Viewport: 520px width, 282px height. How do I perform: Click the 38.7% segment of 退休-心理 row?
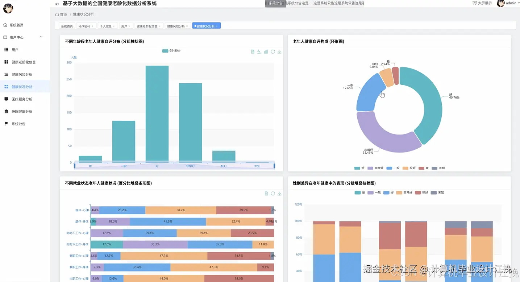(181, 210)
